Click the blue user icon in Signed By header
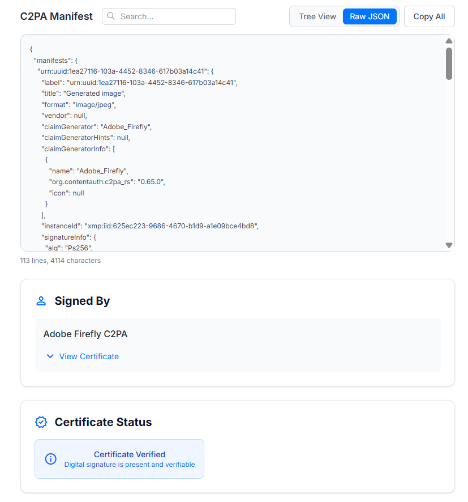This screenshot has width=468, height=502. coord(41,301)
